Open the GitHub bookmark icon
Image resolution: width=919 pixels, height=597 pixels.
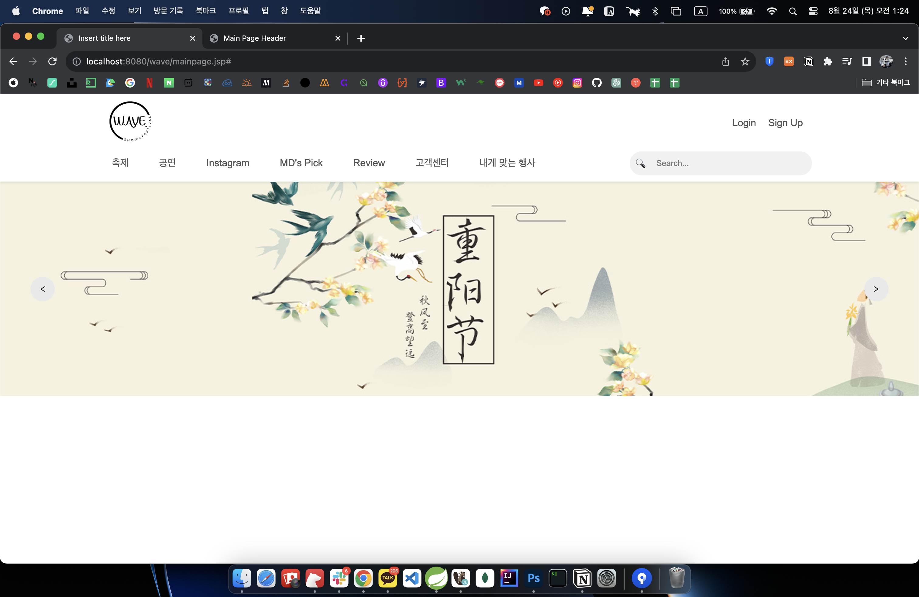click(597, 83)
